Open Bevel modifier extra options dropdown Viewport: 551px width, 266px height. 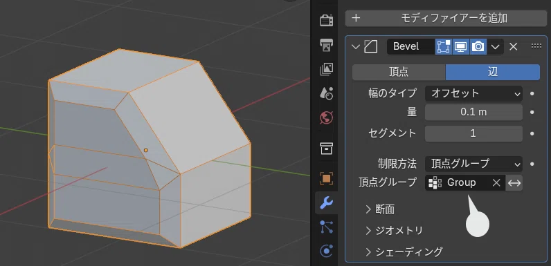[x=495, y=47]
